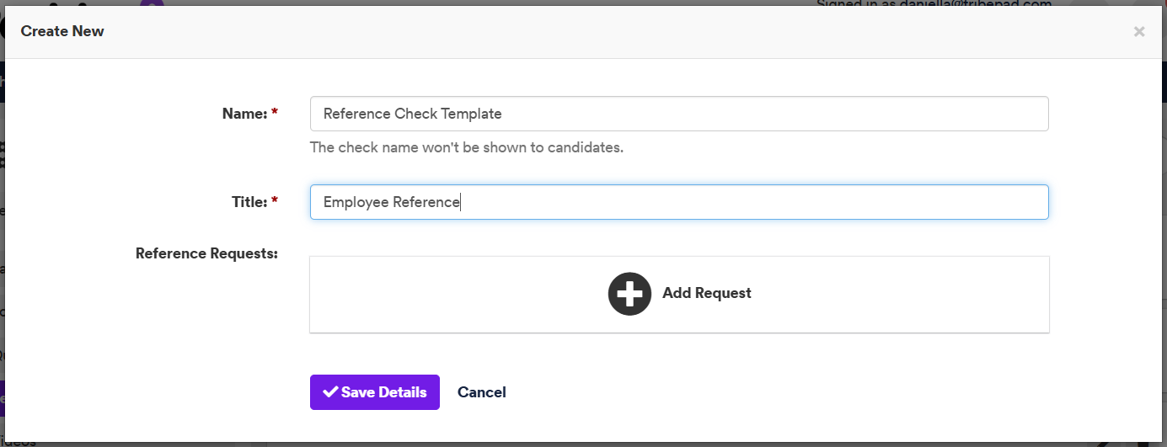Click the Save Details button
1167x447 pixels.
pyautogui.click(x=375, y=392)
